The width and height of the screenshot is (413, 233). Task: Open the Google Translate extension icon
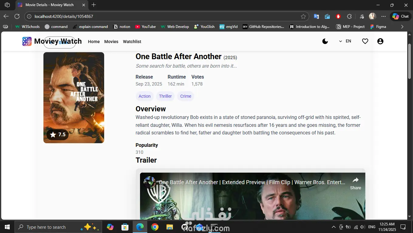point(316,16)
